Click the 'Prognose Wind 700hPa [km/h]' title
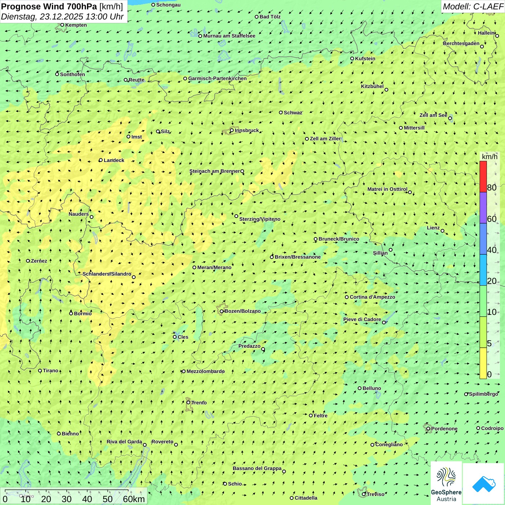505x505 pixels. point(62,6)
